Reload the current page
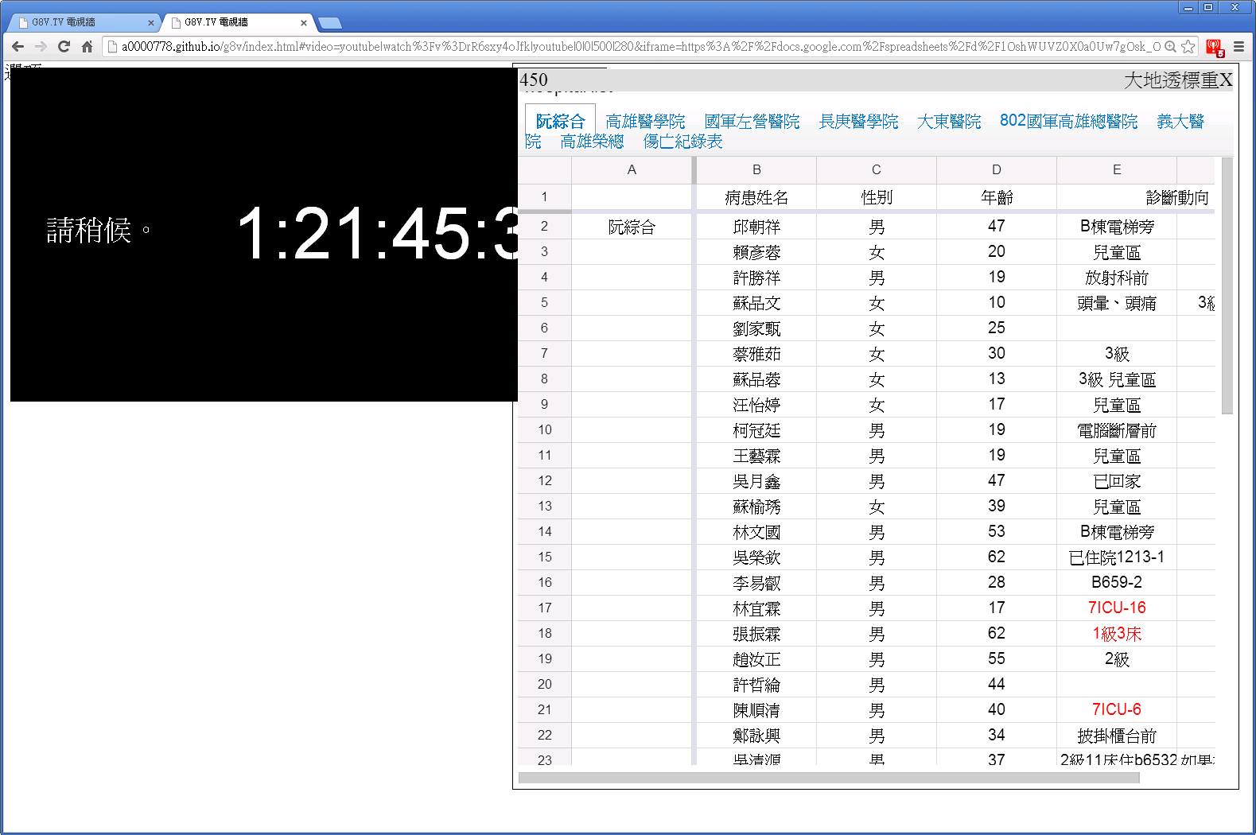The image size is (1256, 835). click(x=64, y=47)
